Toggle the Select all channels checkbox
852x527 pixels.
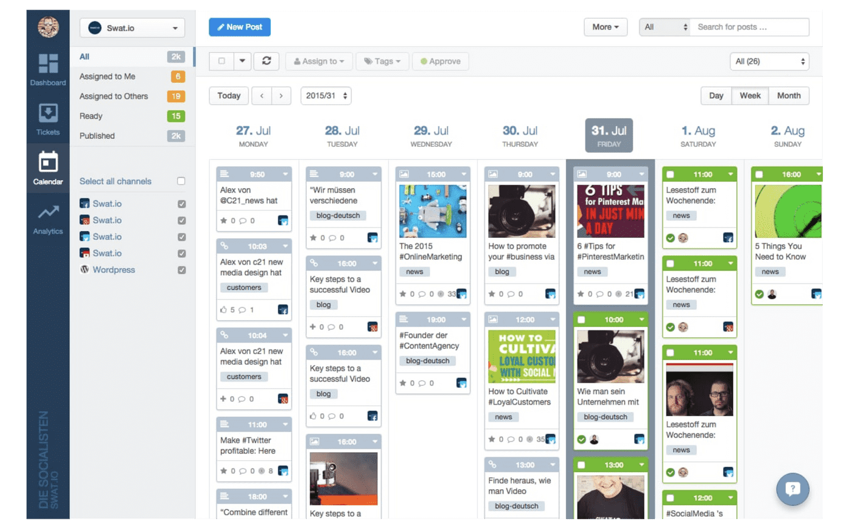point(181,181)
